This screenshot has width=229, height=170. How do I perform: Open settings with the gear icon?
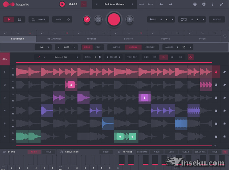(204, 4)
